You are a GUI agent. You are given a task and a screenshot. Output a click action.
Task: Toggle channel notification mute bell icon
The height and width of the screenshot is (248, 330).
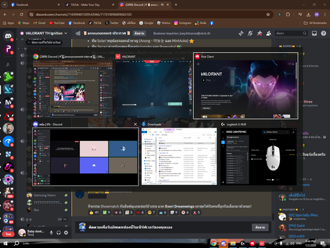click(x=250, y=33)
